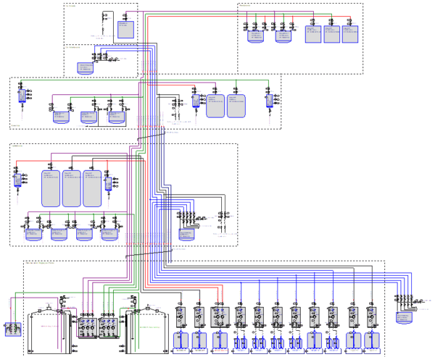Select the green-fed tall rounded tank in the third section

(x=236, y=106)
